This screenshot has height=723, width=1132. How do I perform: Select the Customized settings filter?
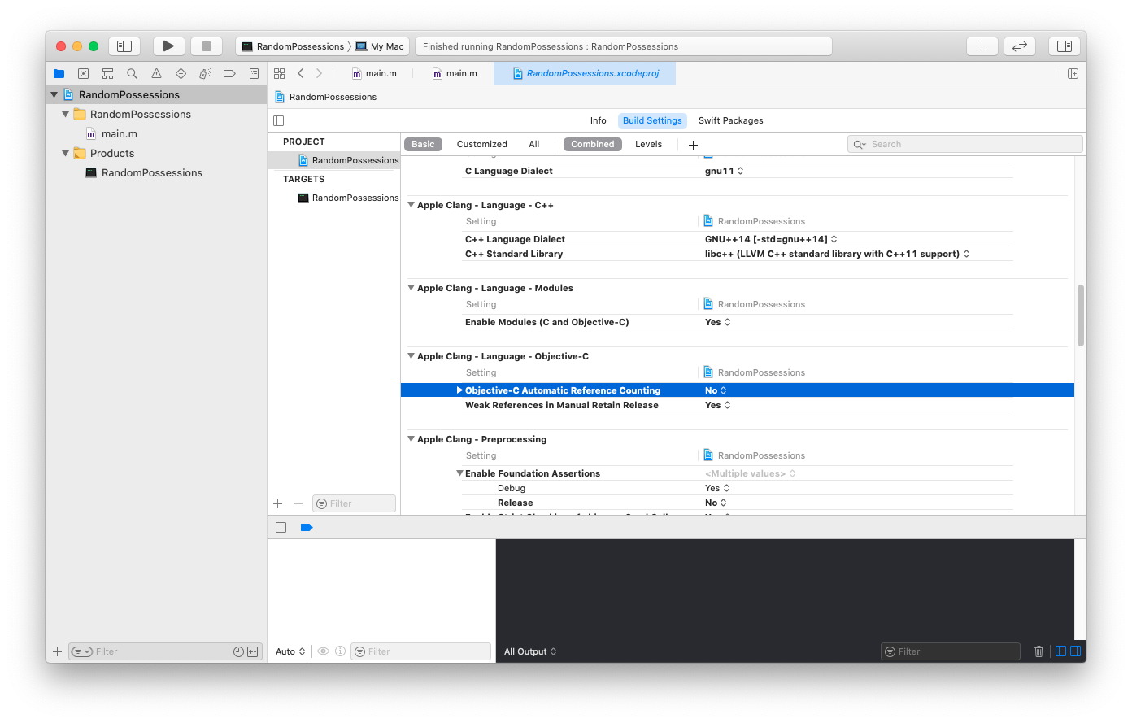point(481,144)
